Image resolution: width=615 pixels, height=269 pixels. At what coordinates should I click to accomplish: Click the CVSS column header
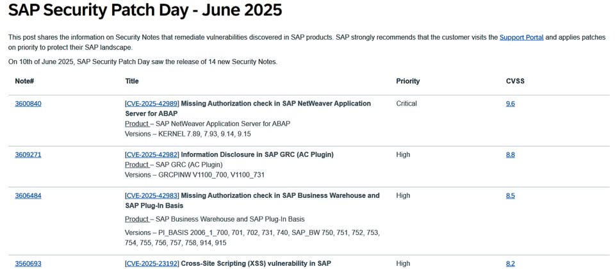[515, 81]
